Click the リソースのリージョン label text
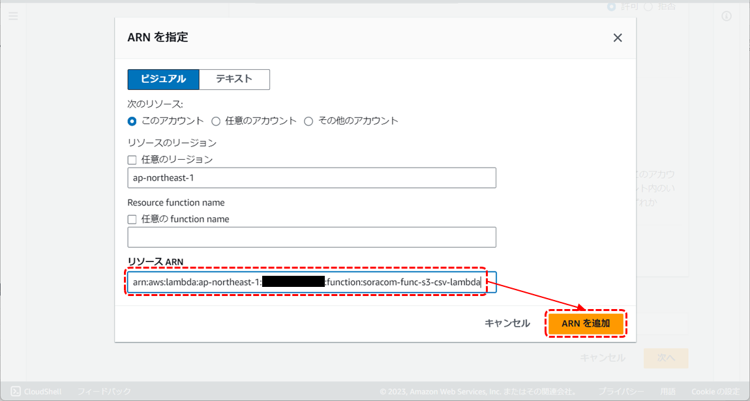This screenshot has height=401, width=750. pyautogui.click(x=172, y=143)
